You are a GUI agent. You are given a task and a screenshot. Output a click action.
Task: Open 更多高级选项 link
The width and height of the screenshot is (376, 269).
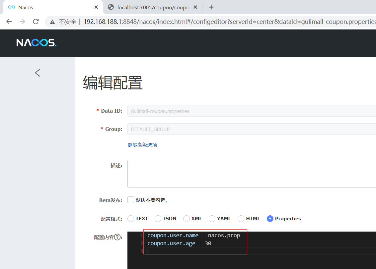pos(142,145)
